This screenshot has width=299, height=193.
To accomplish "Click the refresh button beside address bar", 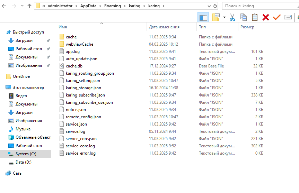I will point(215,6).
